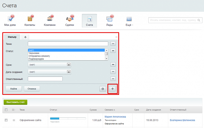Image resolution: width=204 pixels, height=128 pixels.
Task: Click Статус list scroll up arrow
Action: 106,50
